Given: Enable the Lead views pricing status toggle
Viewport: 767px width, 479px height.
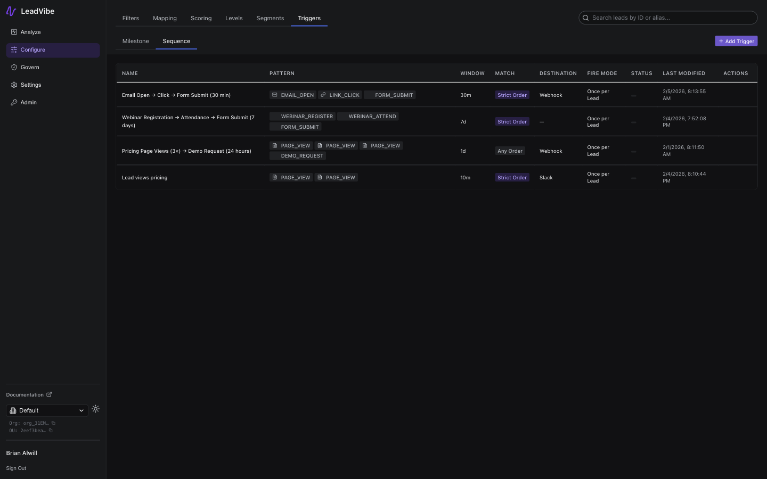Looking at the screenshot, I should pyautogui.click(x=634, y=178).
